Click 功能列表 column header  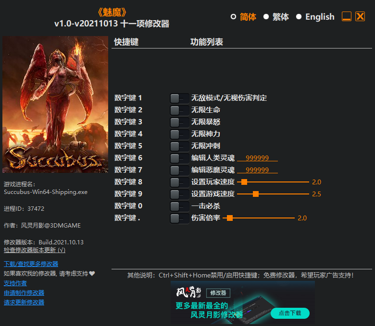[207, 42]
